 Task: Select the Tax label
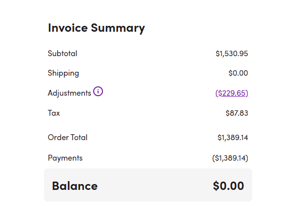pyautogui.click(x=54, y=113)
